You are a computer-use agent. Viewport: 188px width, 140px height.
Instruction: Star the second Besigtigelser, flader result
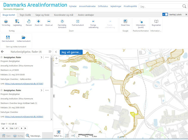pos(2,90)
